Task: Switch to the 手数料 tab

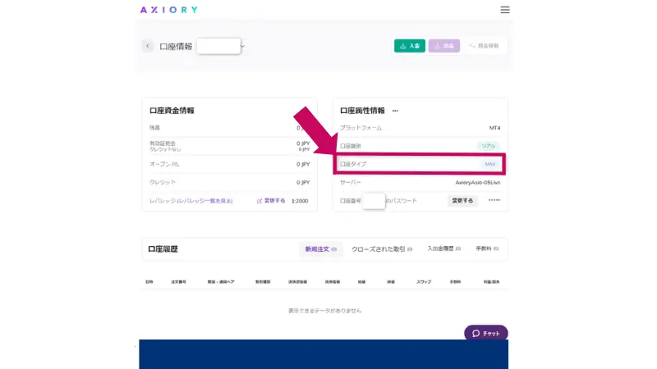Action: tap(487, 248)
